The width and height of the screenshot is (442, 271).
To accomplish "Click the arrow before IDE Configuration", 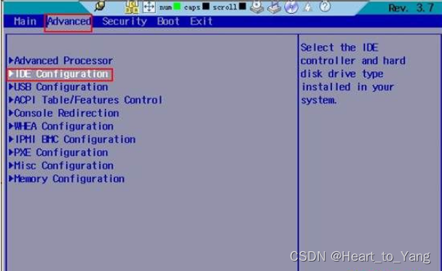I will pos(11,74).
